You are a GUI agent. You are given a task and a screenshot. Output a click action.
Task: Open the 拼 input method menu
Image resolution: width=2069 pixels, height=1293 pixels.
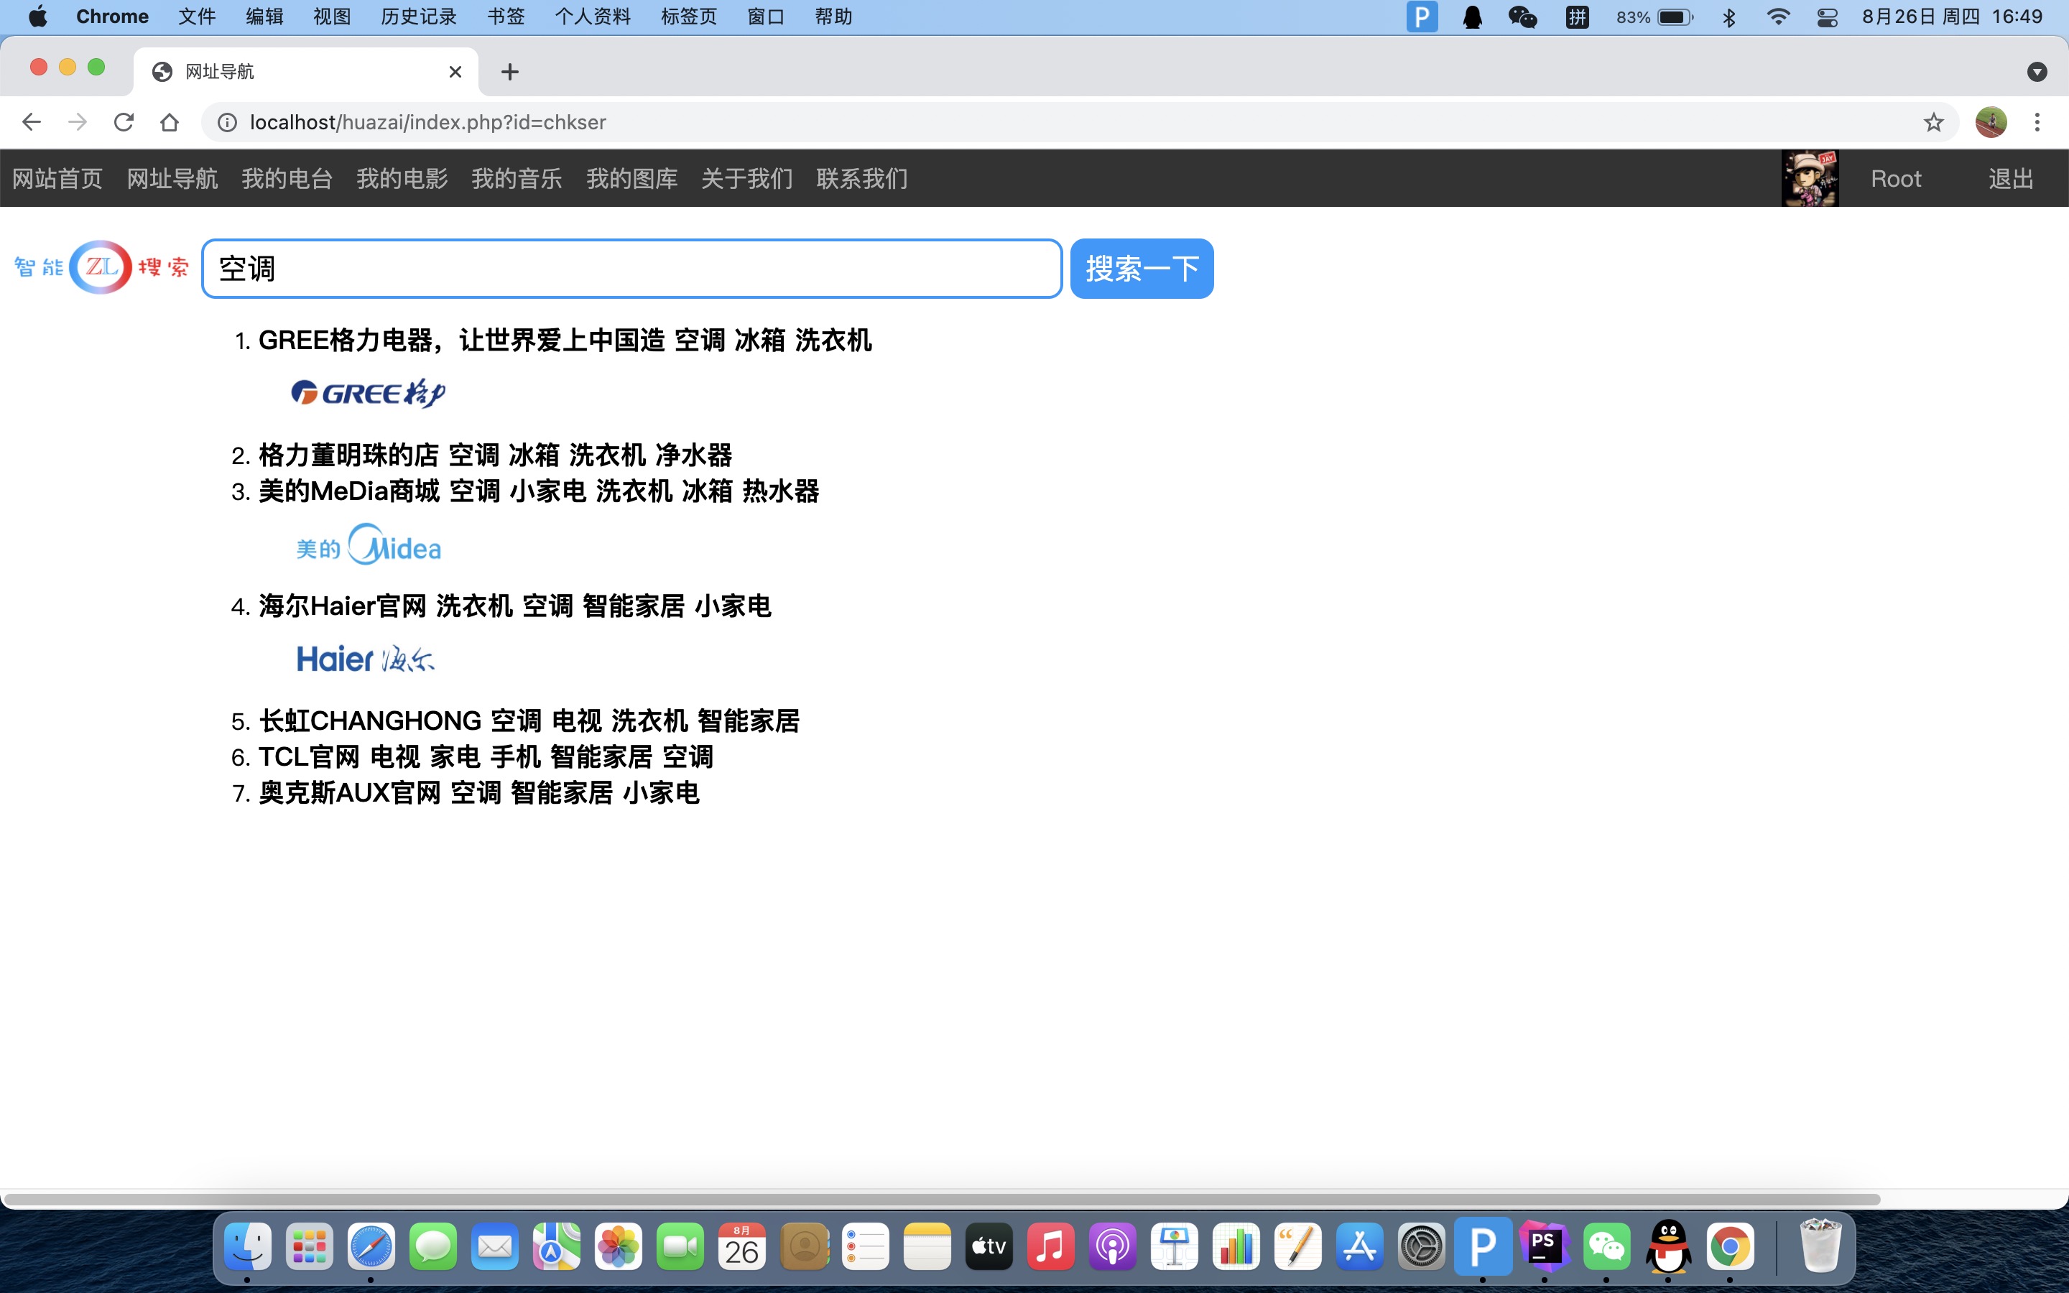[1577, 17]
